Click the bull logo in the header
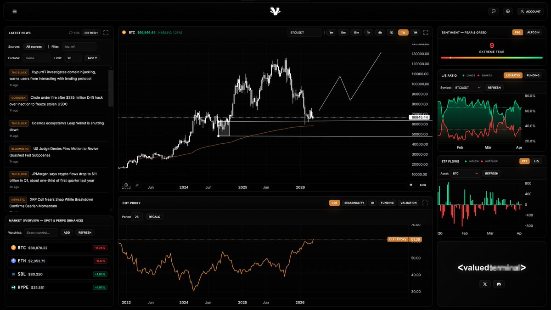This screenshot has height=310, width=551. click(275, 11)
